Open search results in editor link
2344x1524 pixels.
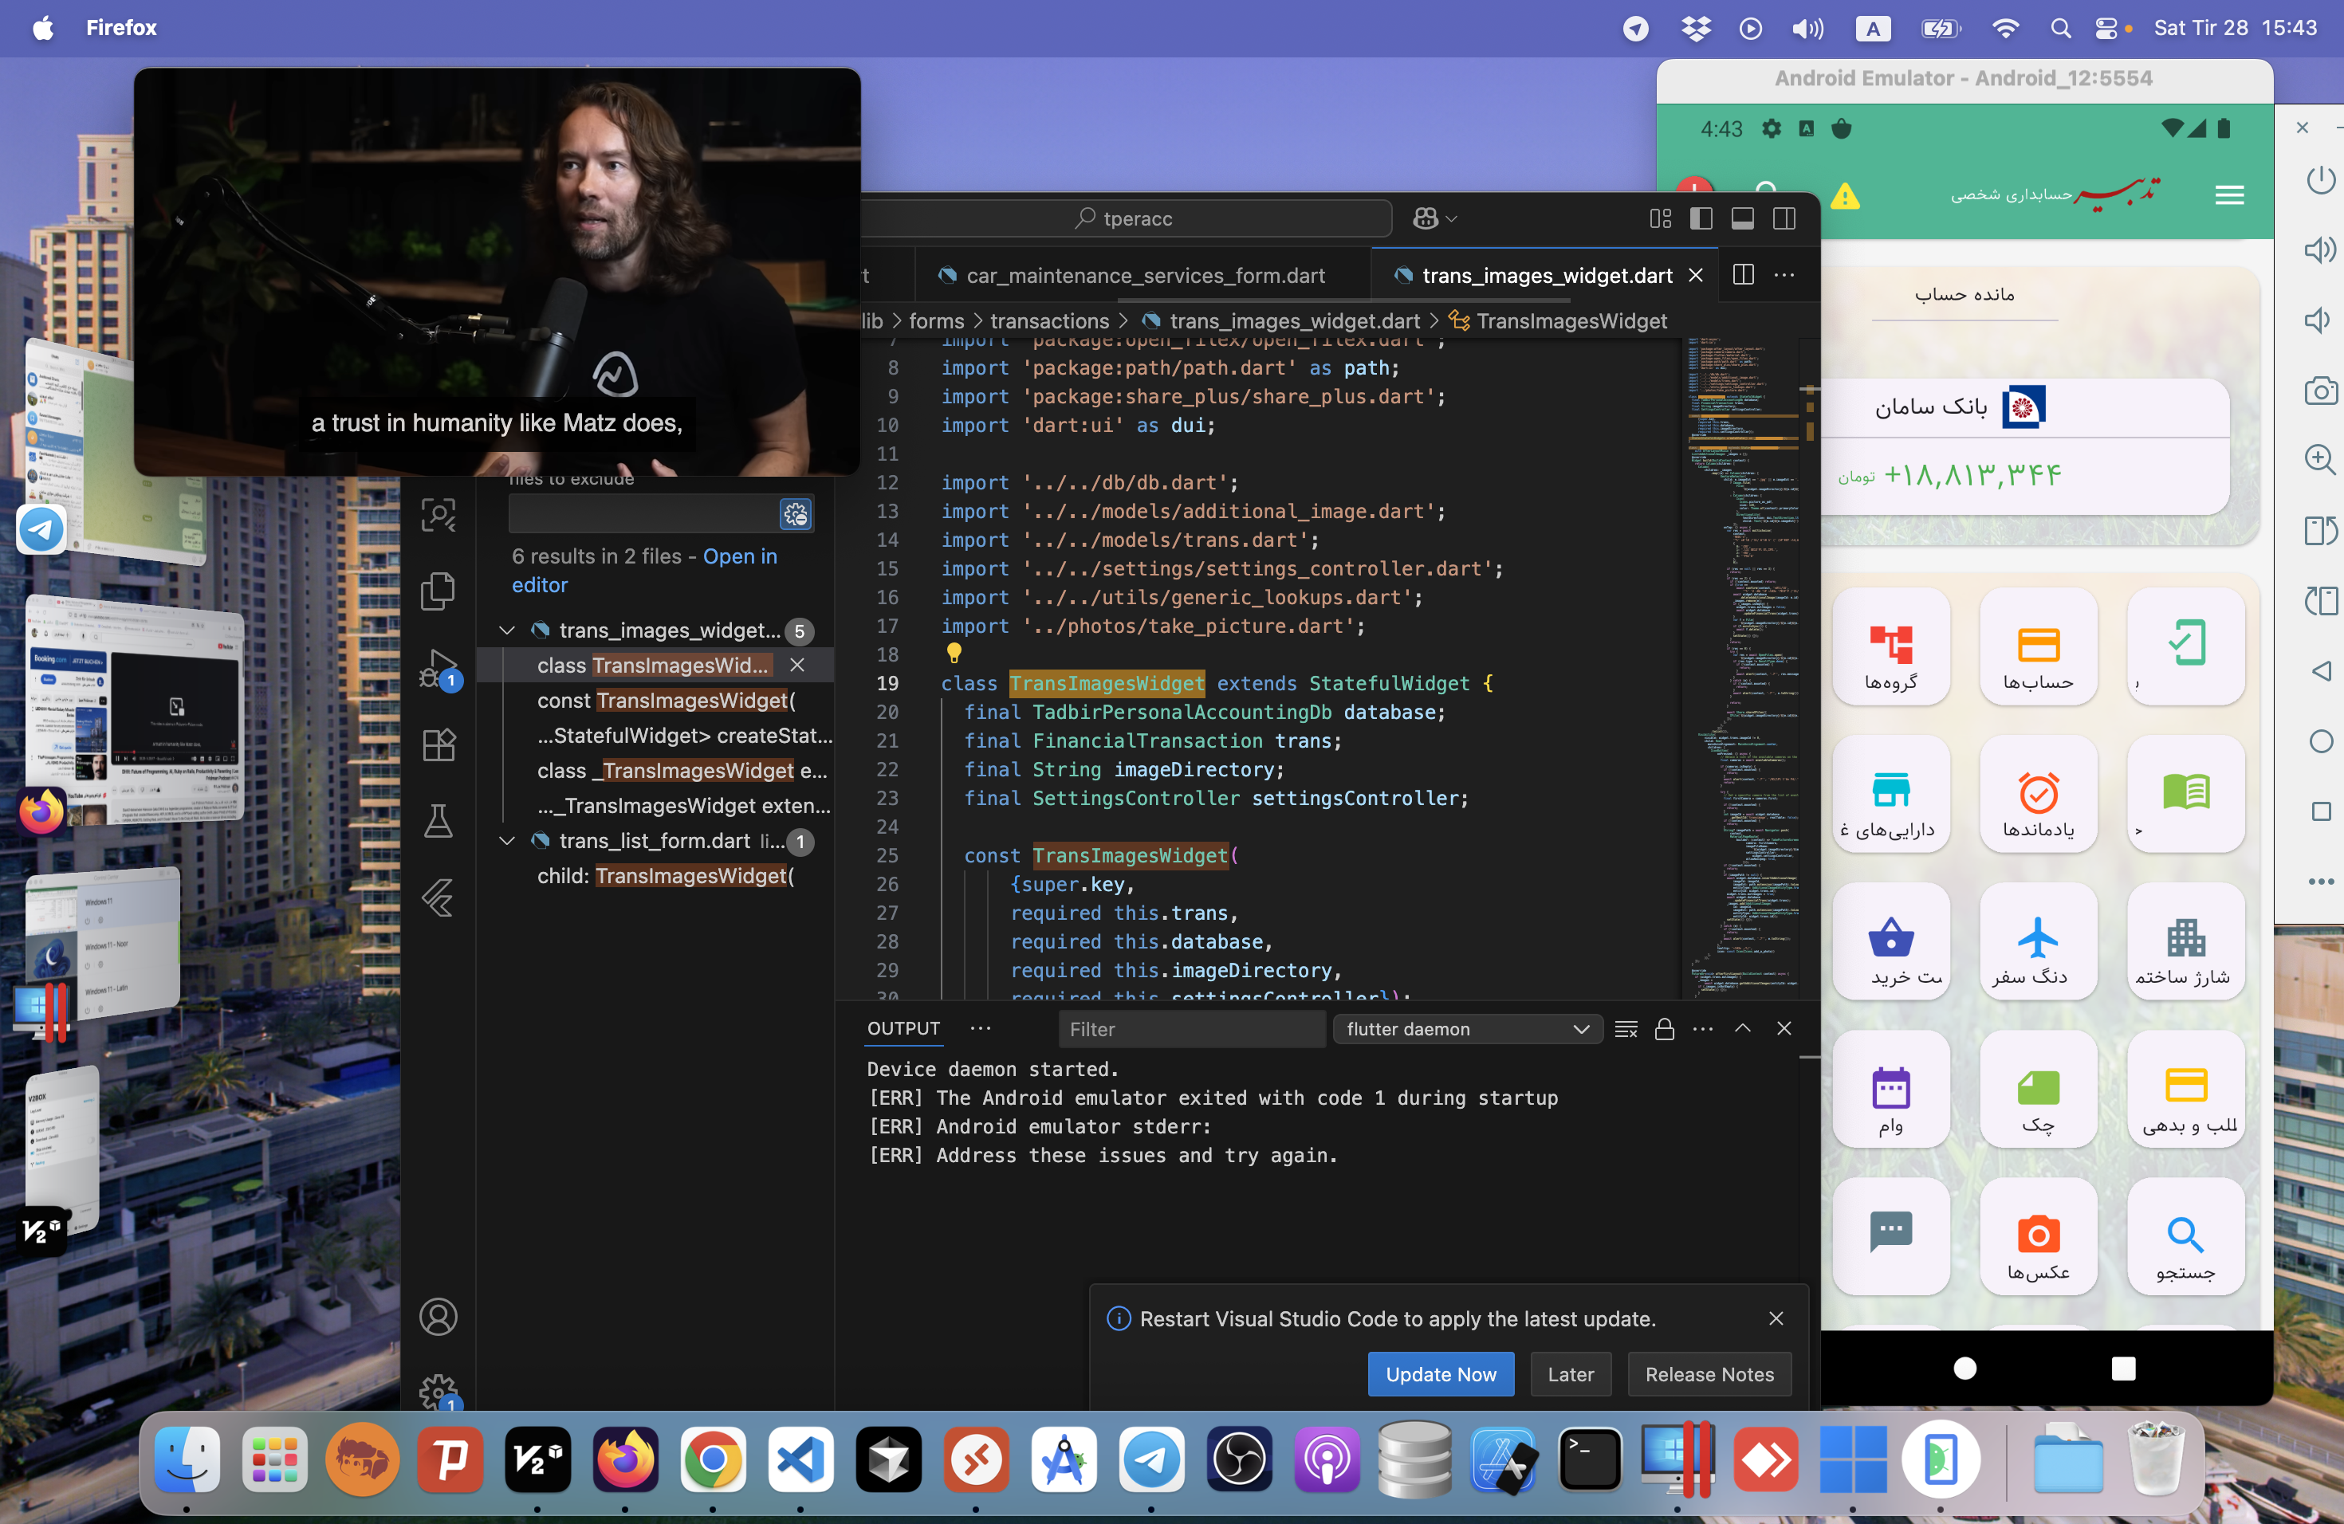[x=644, y=570]
